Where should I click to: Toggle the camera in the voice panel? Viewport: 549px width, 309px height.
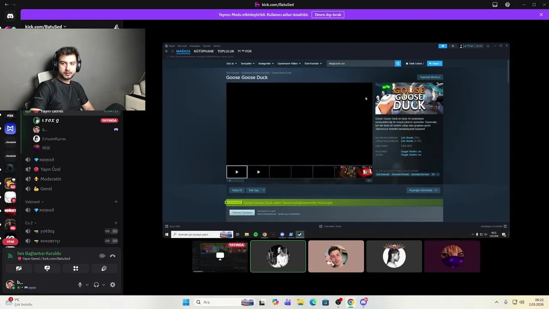pyautogui.click(x=19, y=268)
